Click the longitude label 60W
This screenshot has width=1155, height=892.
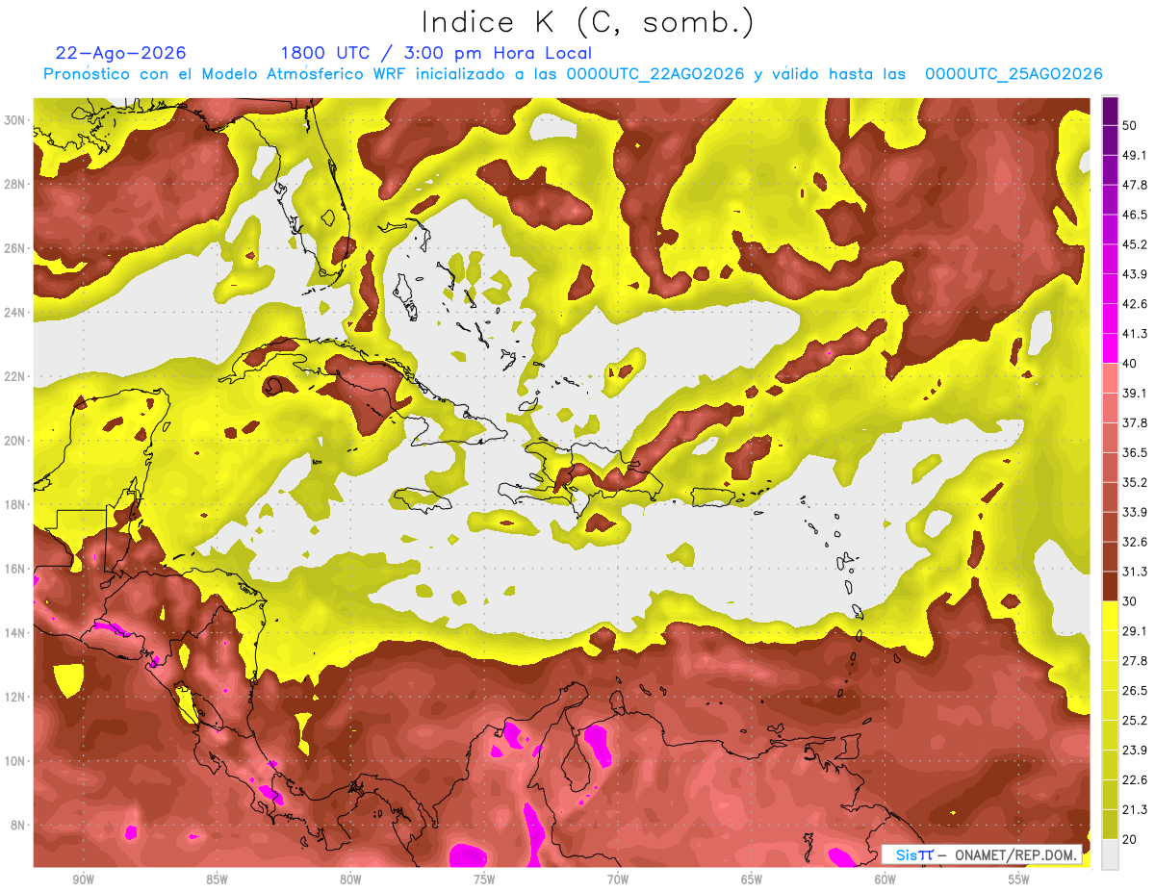885,880
